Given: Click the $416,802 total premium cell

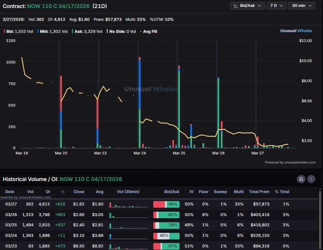Looking at the screenshot, I should point(260,225).
